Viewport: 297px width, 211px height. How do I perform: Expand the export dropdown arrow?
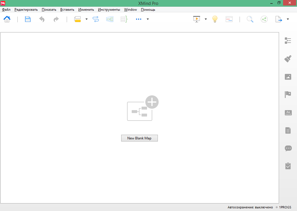coord(288,19)
